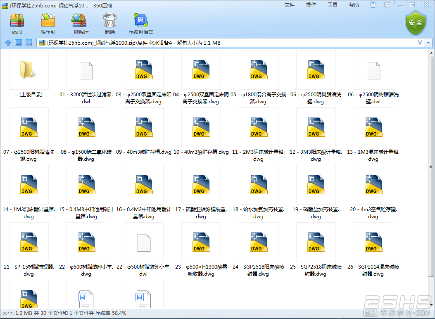Select 11 - 2M3阴床碱计量箱.dwg
Screen dimensions: 435x319
[258, 135]
